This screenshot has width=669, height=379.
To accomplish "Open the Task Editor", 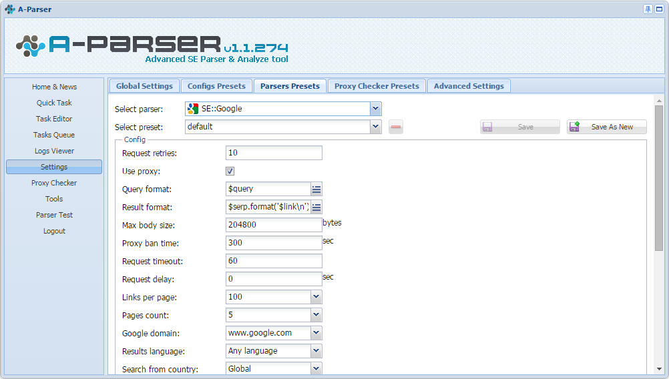I will [x=54, y=119].
